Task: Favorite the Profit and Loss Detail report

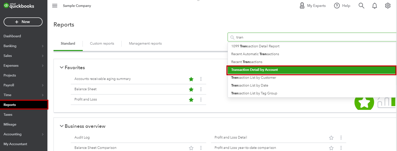Action: pos(331,137)
